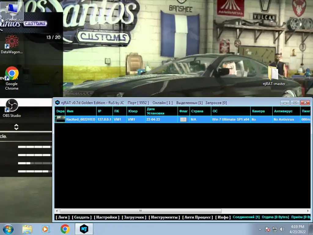Sort by the Страна column header
Image resolution: width=313 pixels, height=235 pixels.
coord(200,111)
